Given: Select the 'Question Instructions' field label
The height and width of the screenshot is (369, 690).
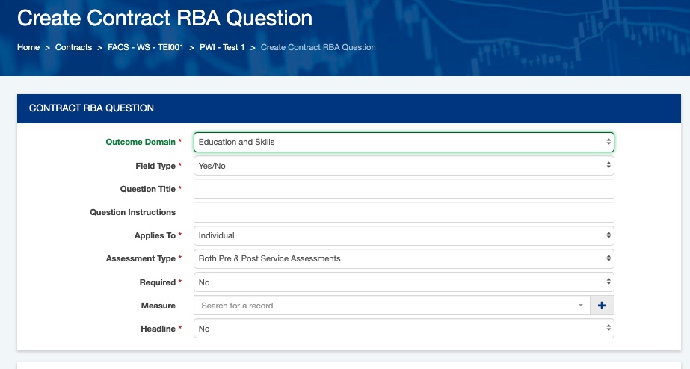Looking at the screenshot, I should (x=133, y=212).
